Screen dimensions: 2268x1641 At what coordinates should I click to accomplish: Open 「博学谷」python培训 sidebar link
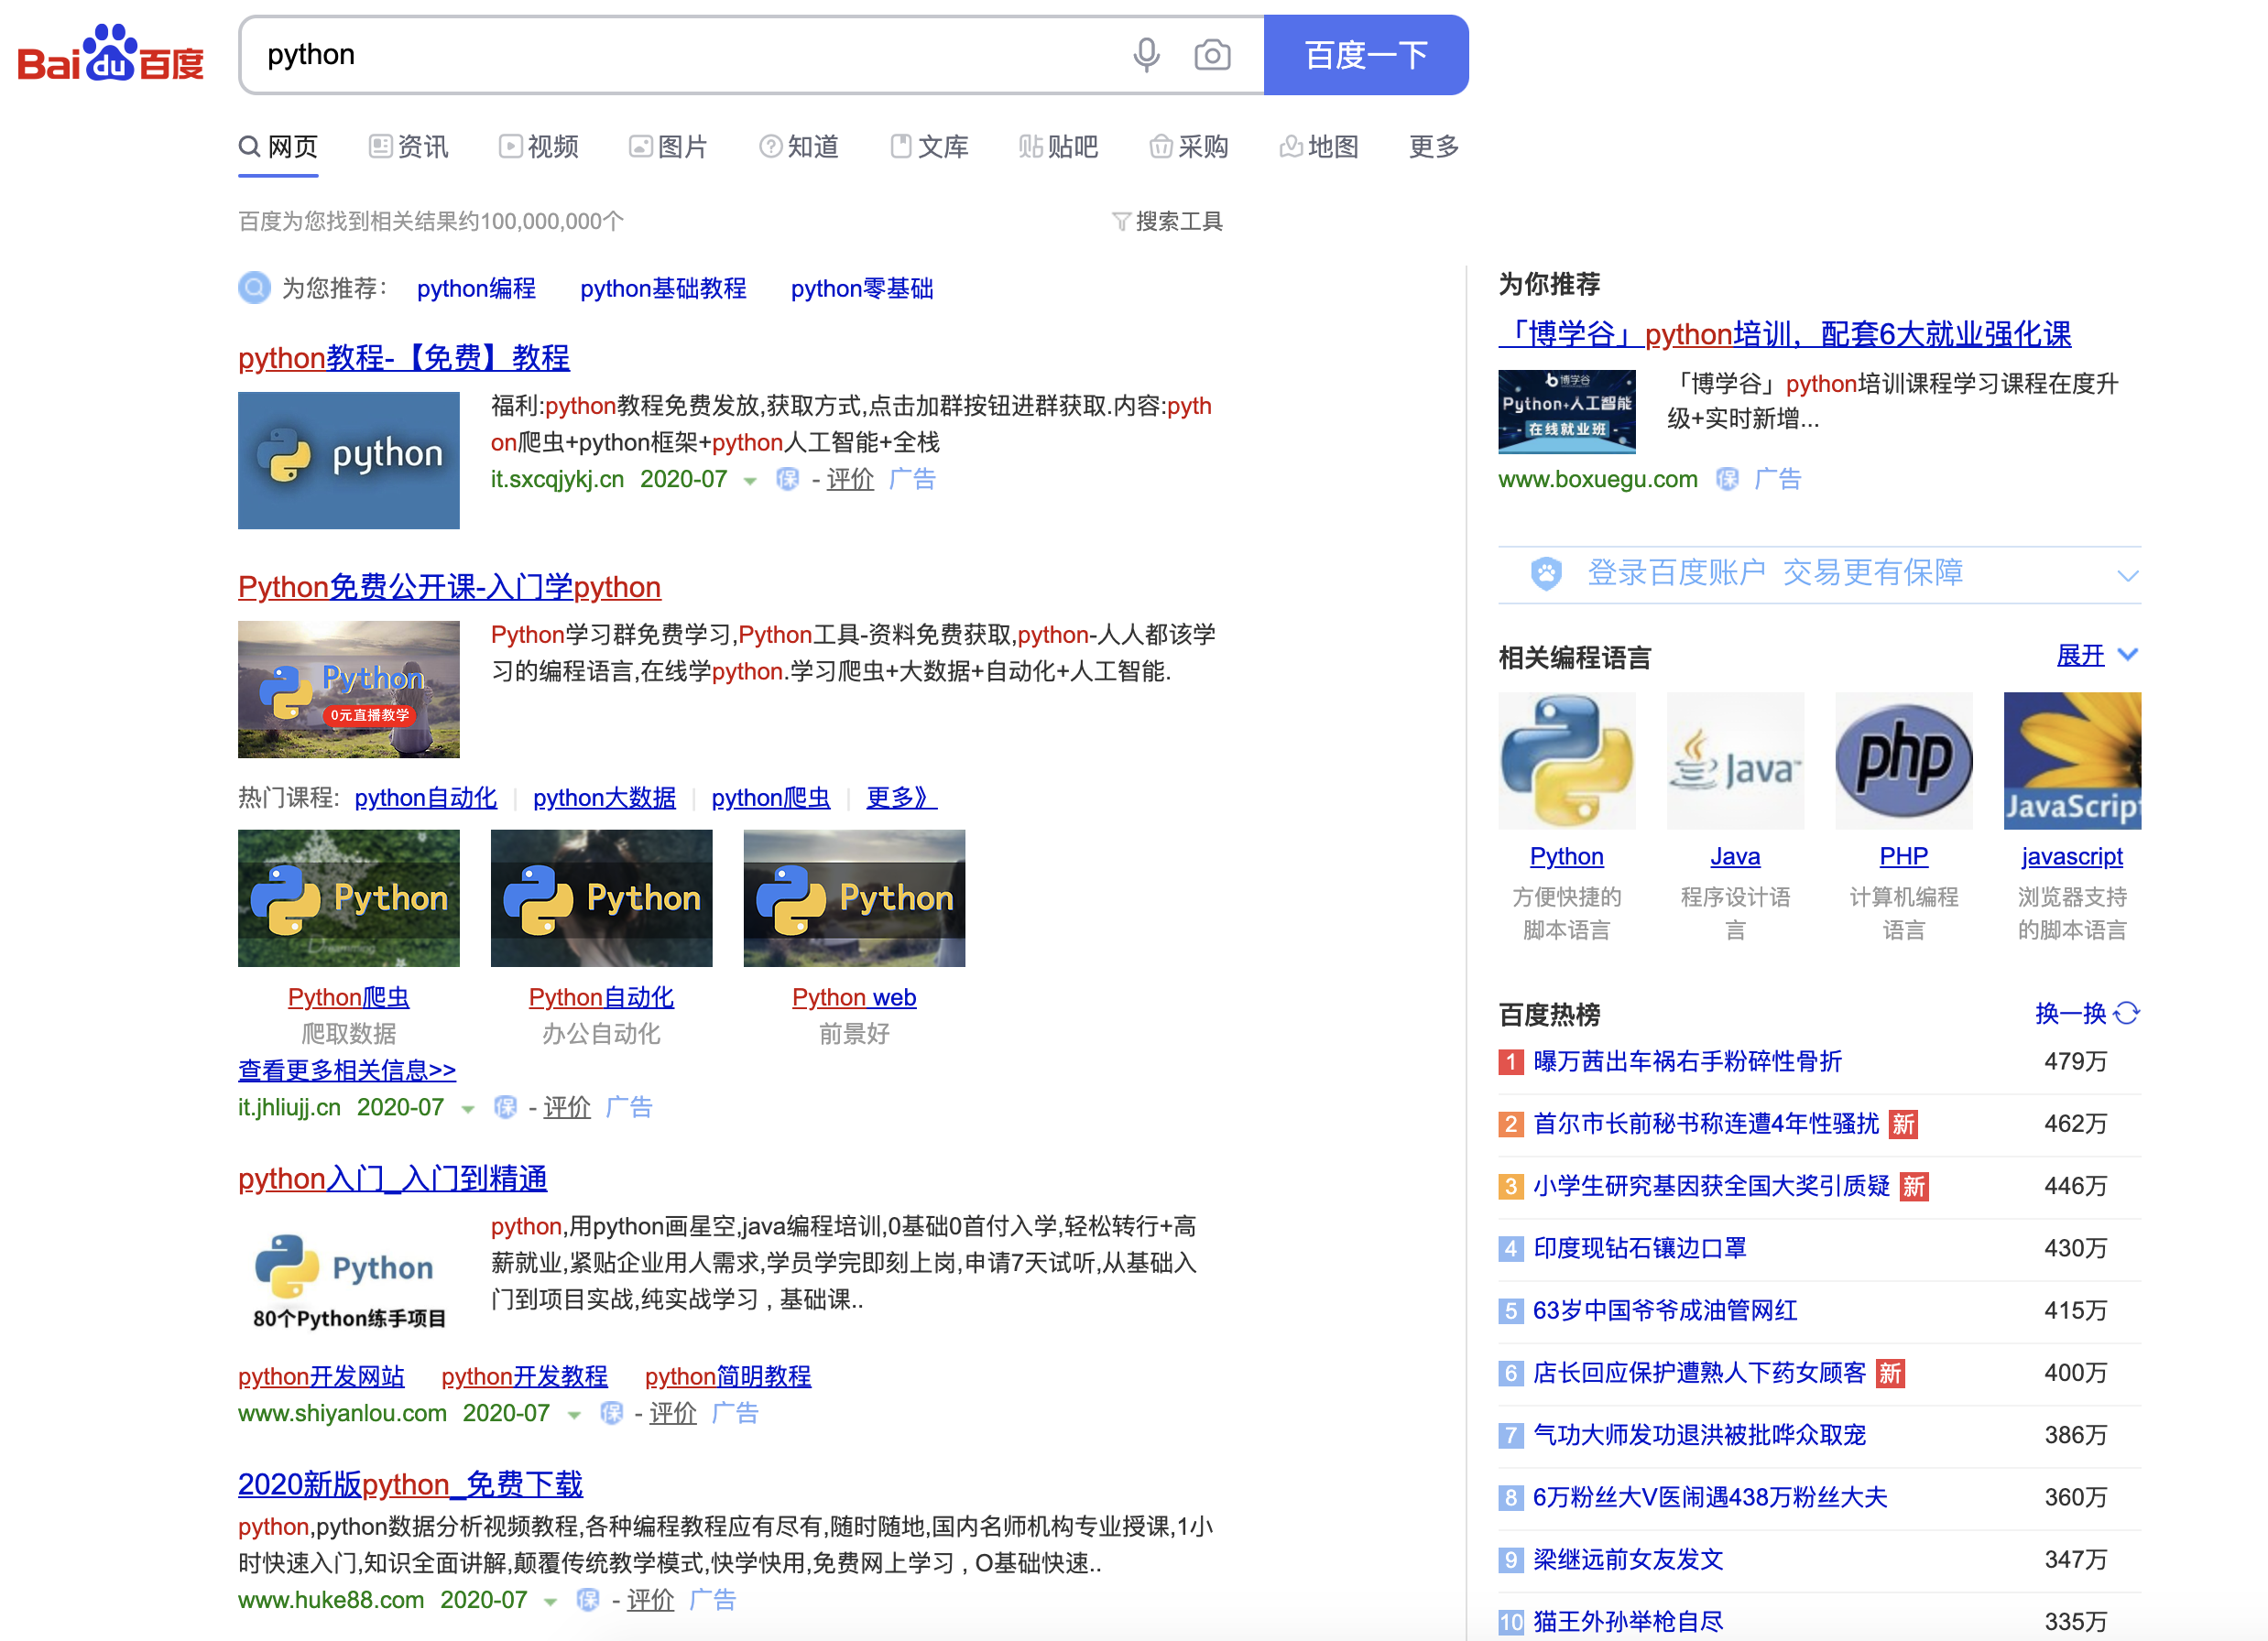[x=1784, y=333]
